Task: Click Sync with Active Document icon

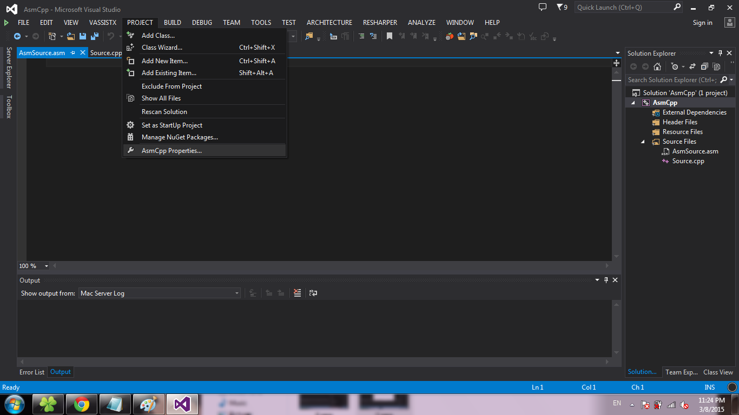Action: [692, 66]
